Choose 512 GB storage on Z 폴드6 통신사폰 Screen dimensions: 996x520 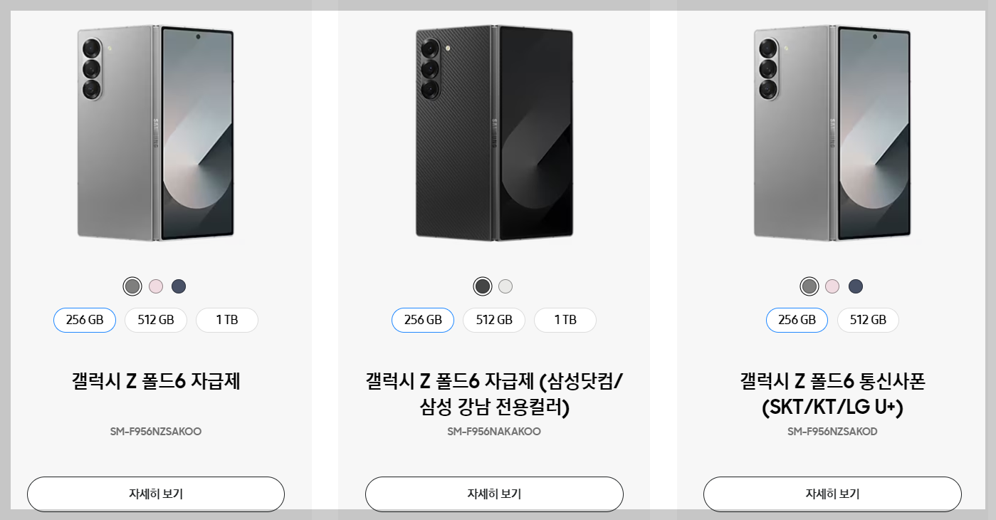click(868, 320)
